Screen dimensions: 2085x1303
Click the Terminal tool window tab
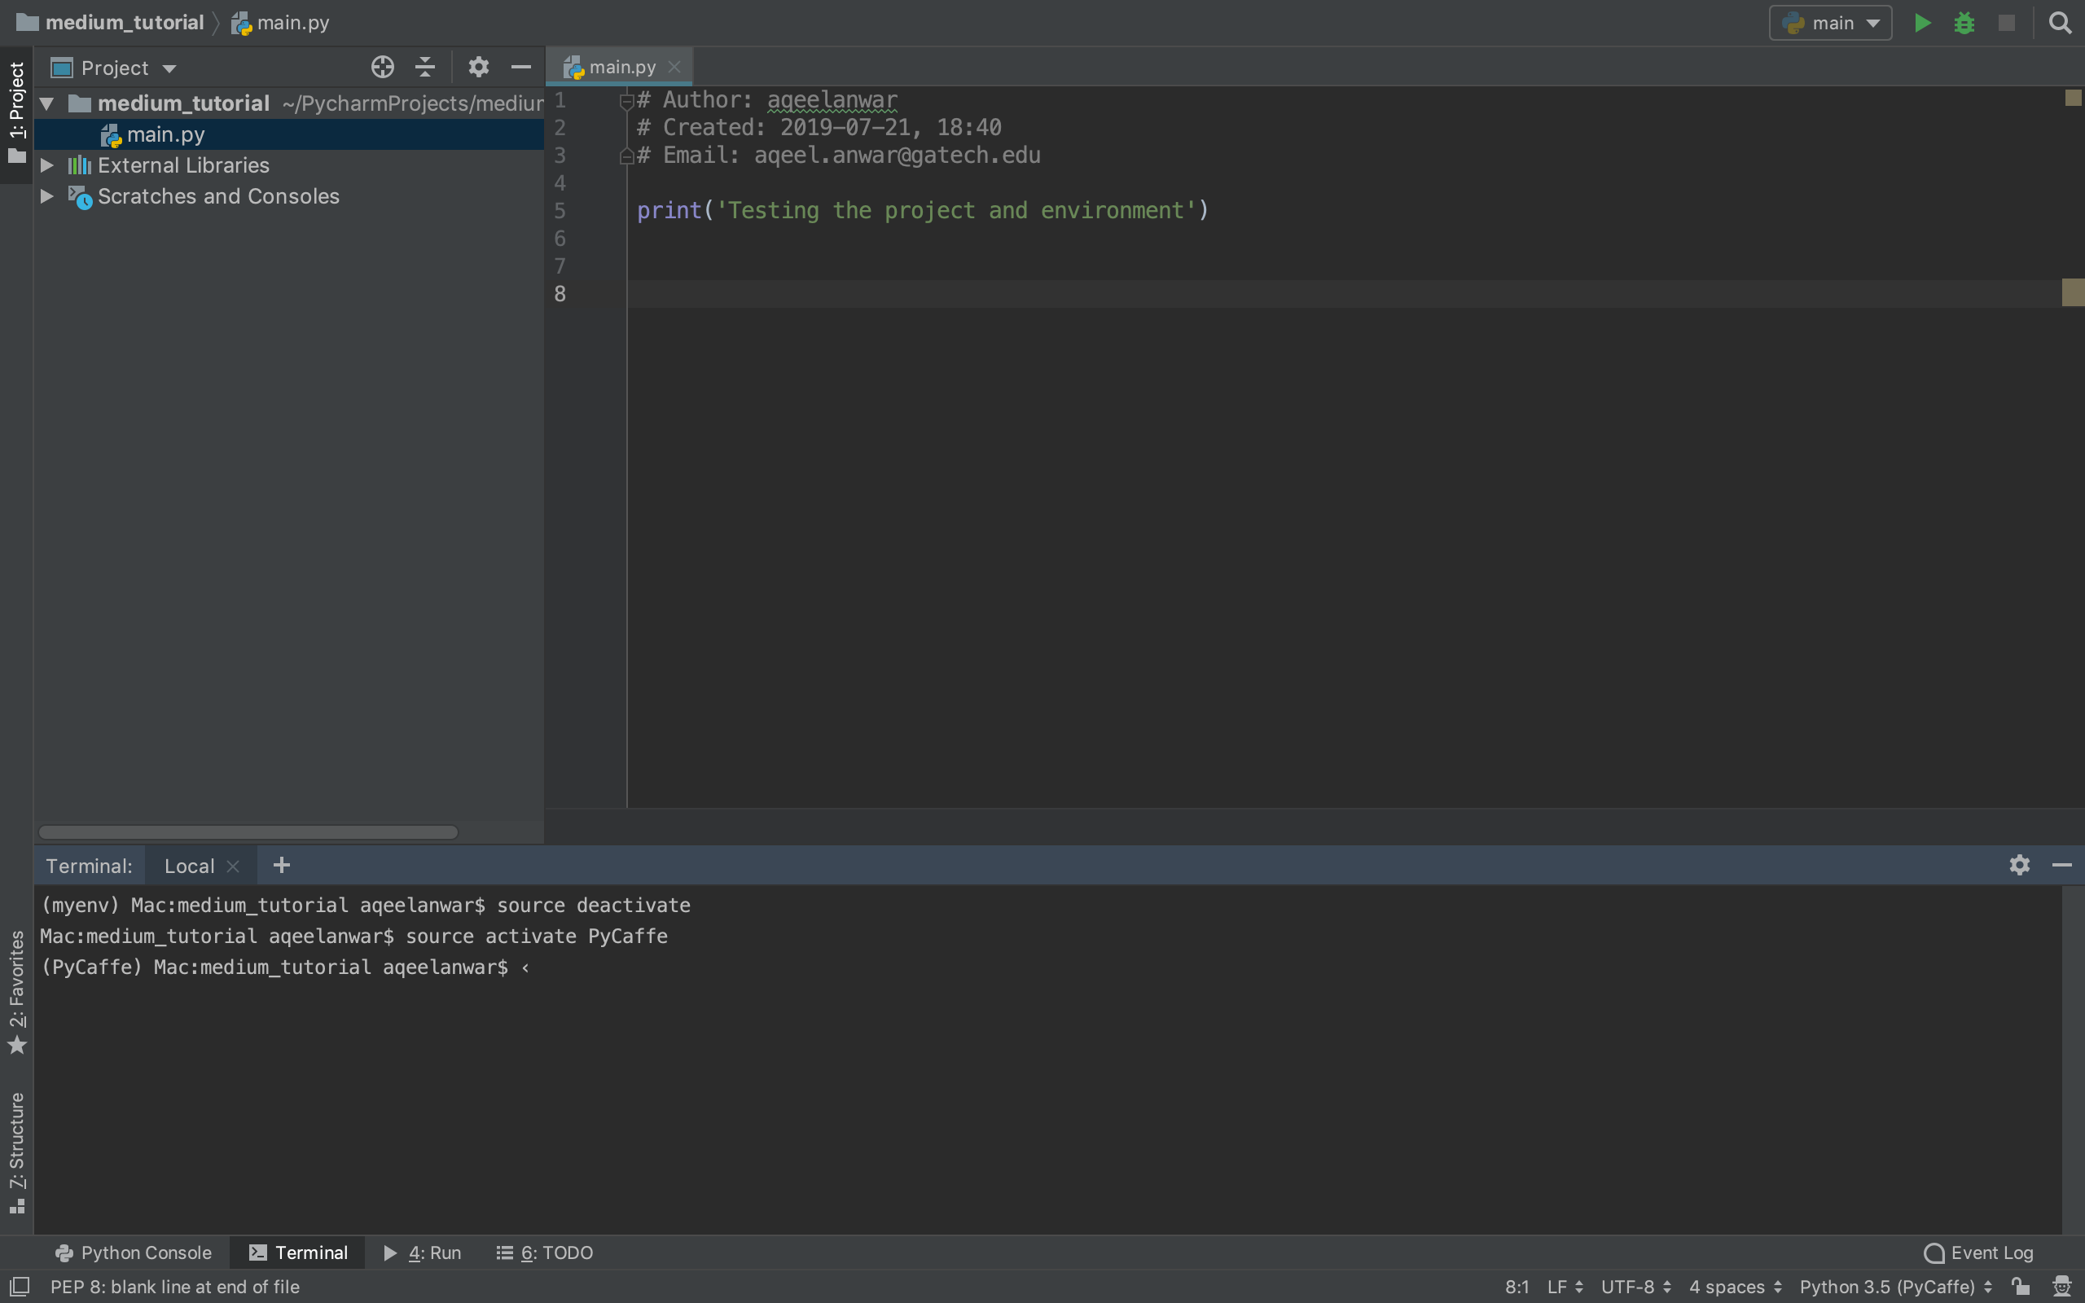(x=298, y=1253)
